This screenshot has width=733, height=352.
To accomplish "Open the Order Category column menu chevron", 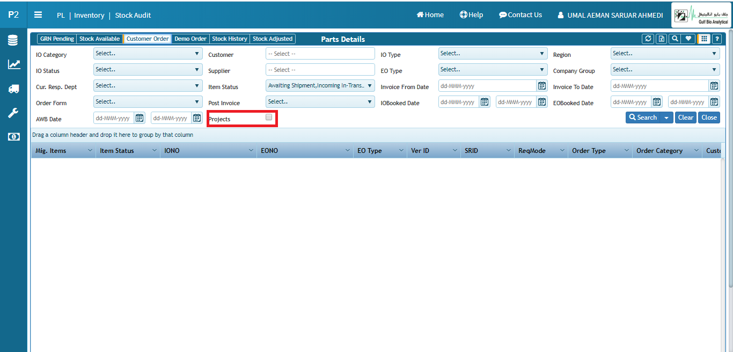I will pos(696,151).
